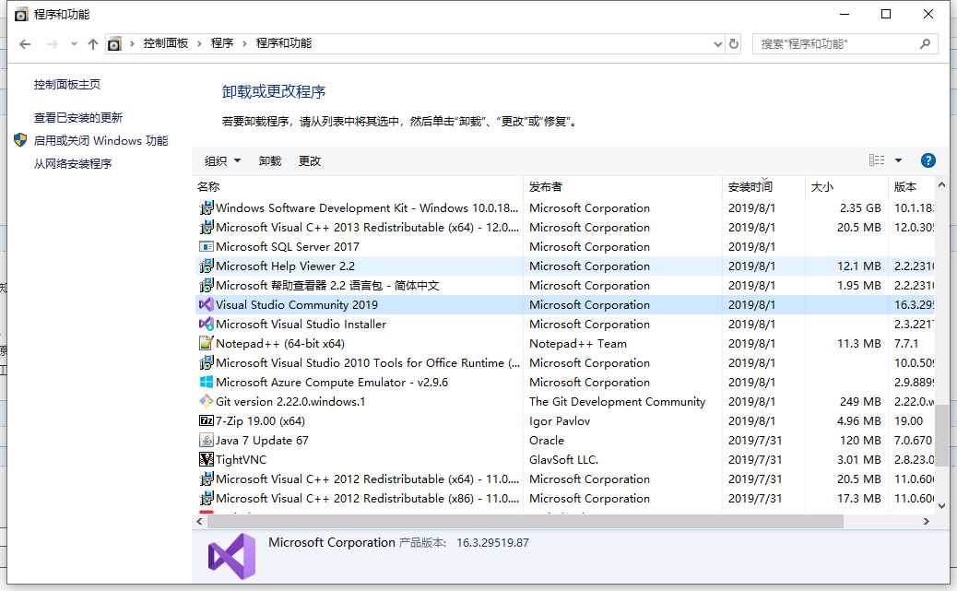Click the horizontal scrollbar right arrow
The image size is (957, 591).
[x=926, y=522]
